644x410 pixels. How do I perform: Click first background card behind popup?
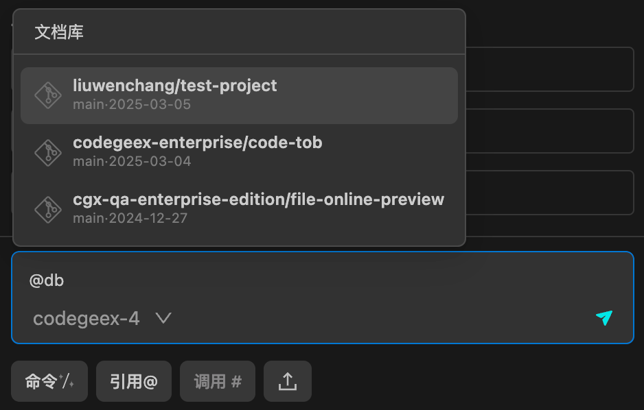click(x=550, y=69)
